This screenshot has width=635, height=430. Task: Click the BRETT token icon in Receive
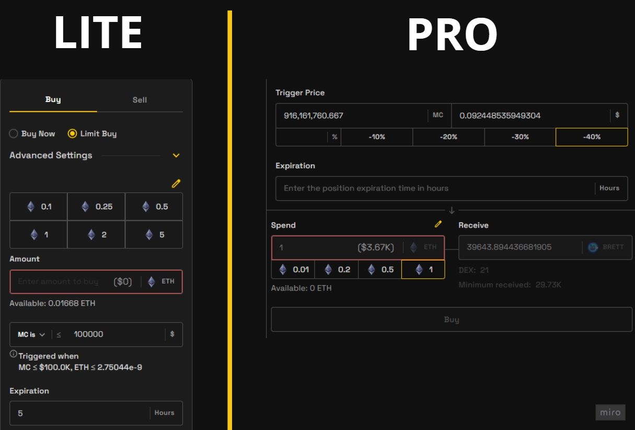[x=593, y=247]
